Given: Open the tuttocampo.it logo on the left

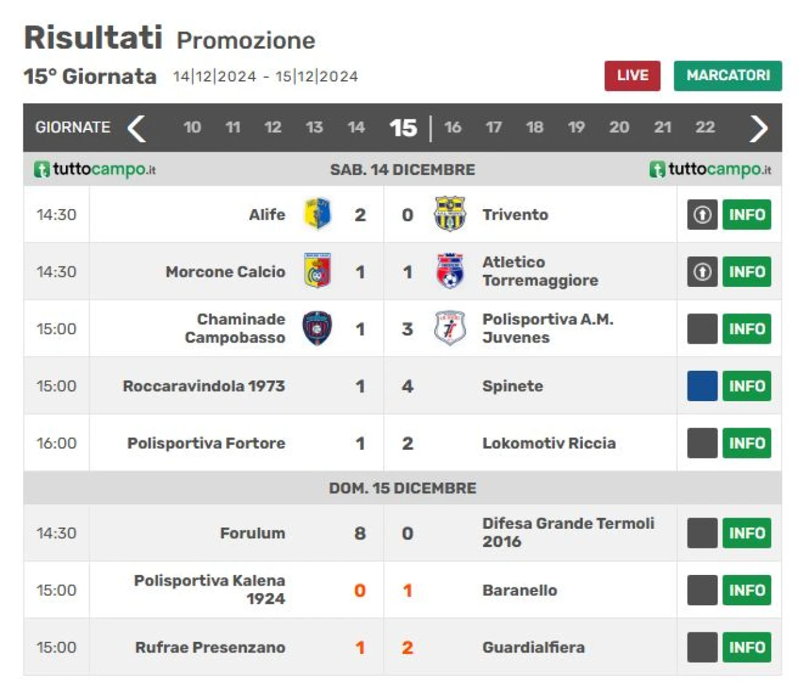Looking at the screenshot, I should [x=95, y=169].
